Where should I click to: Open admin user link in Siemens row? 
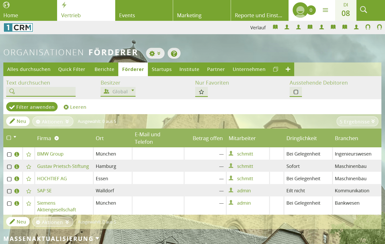pos(244,203)
